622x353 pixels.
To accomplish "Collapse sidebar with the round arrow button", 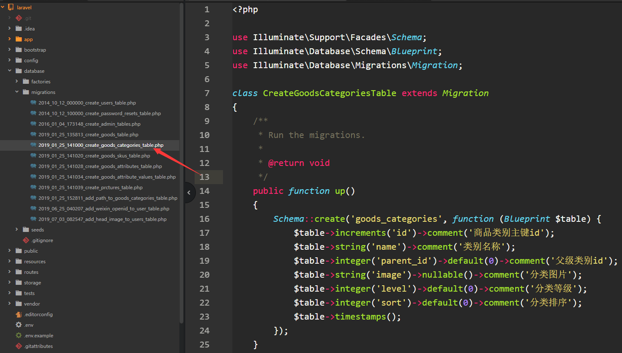I will 189,193.
